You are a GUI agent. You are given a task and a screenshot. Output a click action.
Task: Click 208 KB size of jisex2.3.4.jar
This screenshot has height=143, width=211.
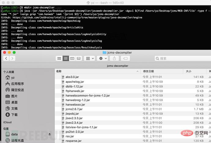pos(198,123)
